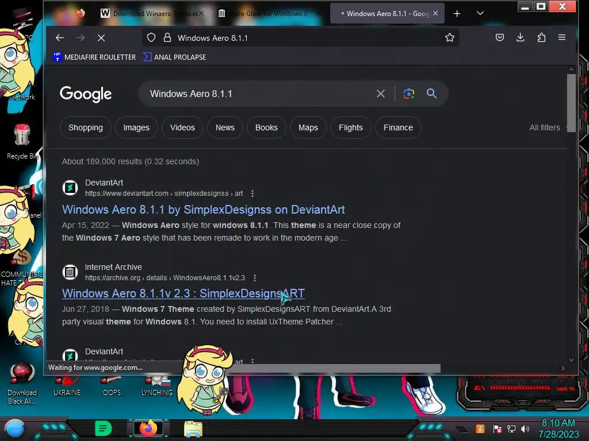Open Windows Aero 8.1.1v 2.3 archive link

[183, 293]
